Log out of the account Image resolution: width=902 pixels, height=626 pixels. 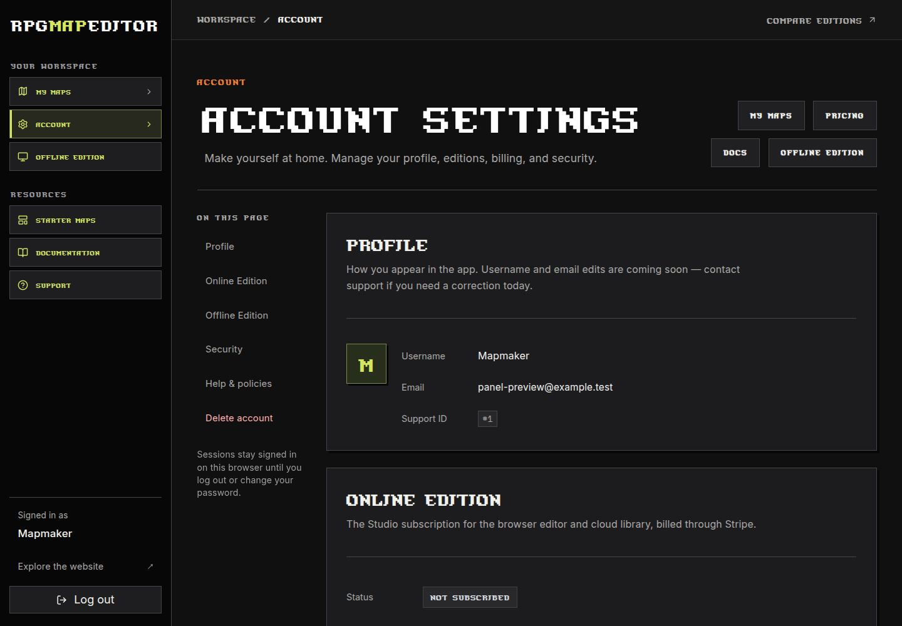tap(85, 600)
